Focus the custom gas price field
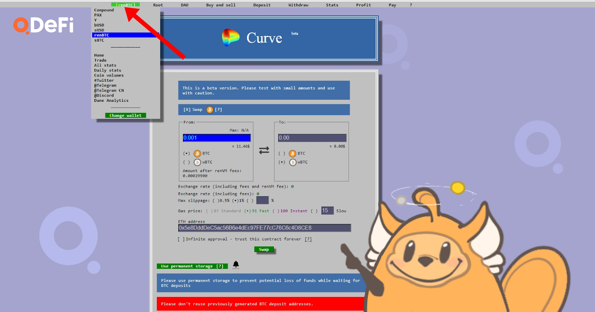The height and width of the screenshot is (312, 595). [328, 211]
